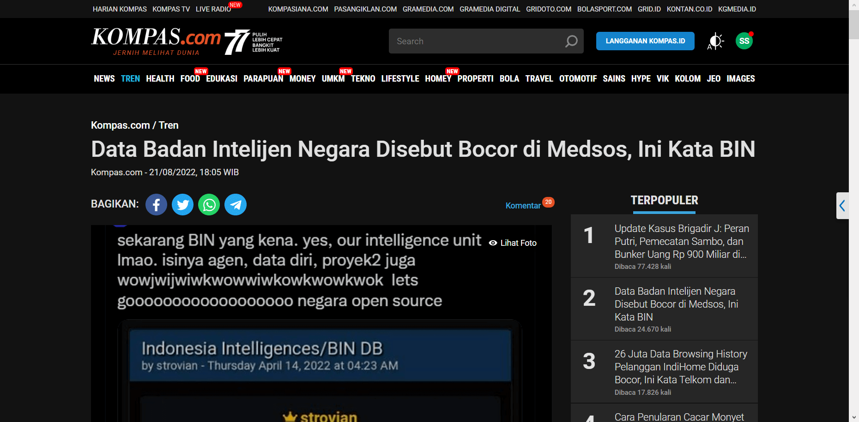This screenshot has height=422, width=859.
Task: Open popular article Data Badan Intelijen
Action: coord(676,304)
